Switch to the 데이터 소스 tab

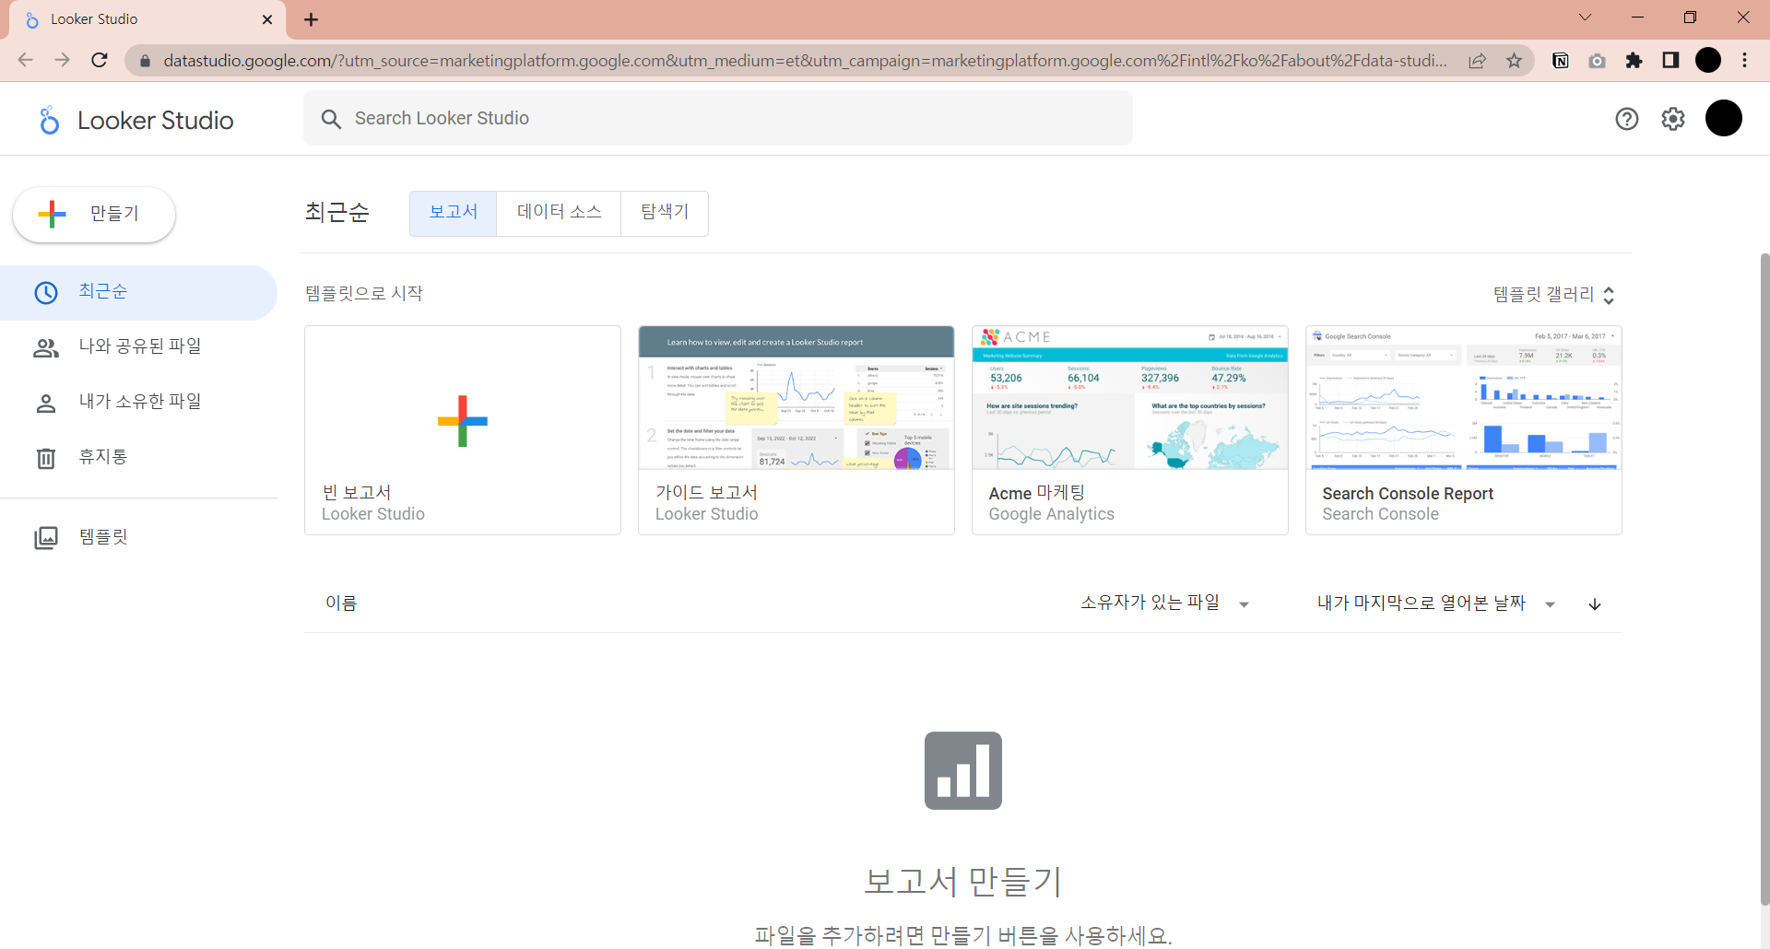click(559, 213)
